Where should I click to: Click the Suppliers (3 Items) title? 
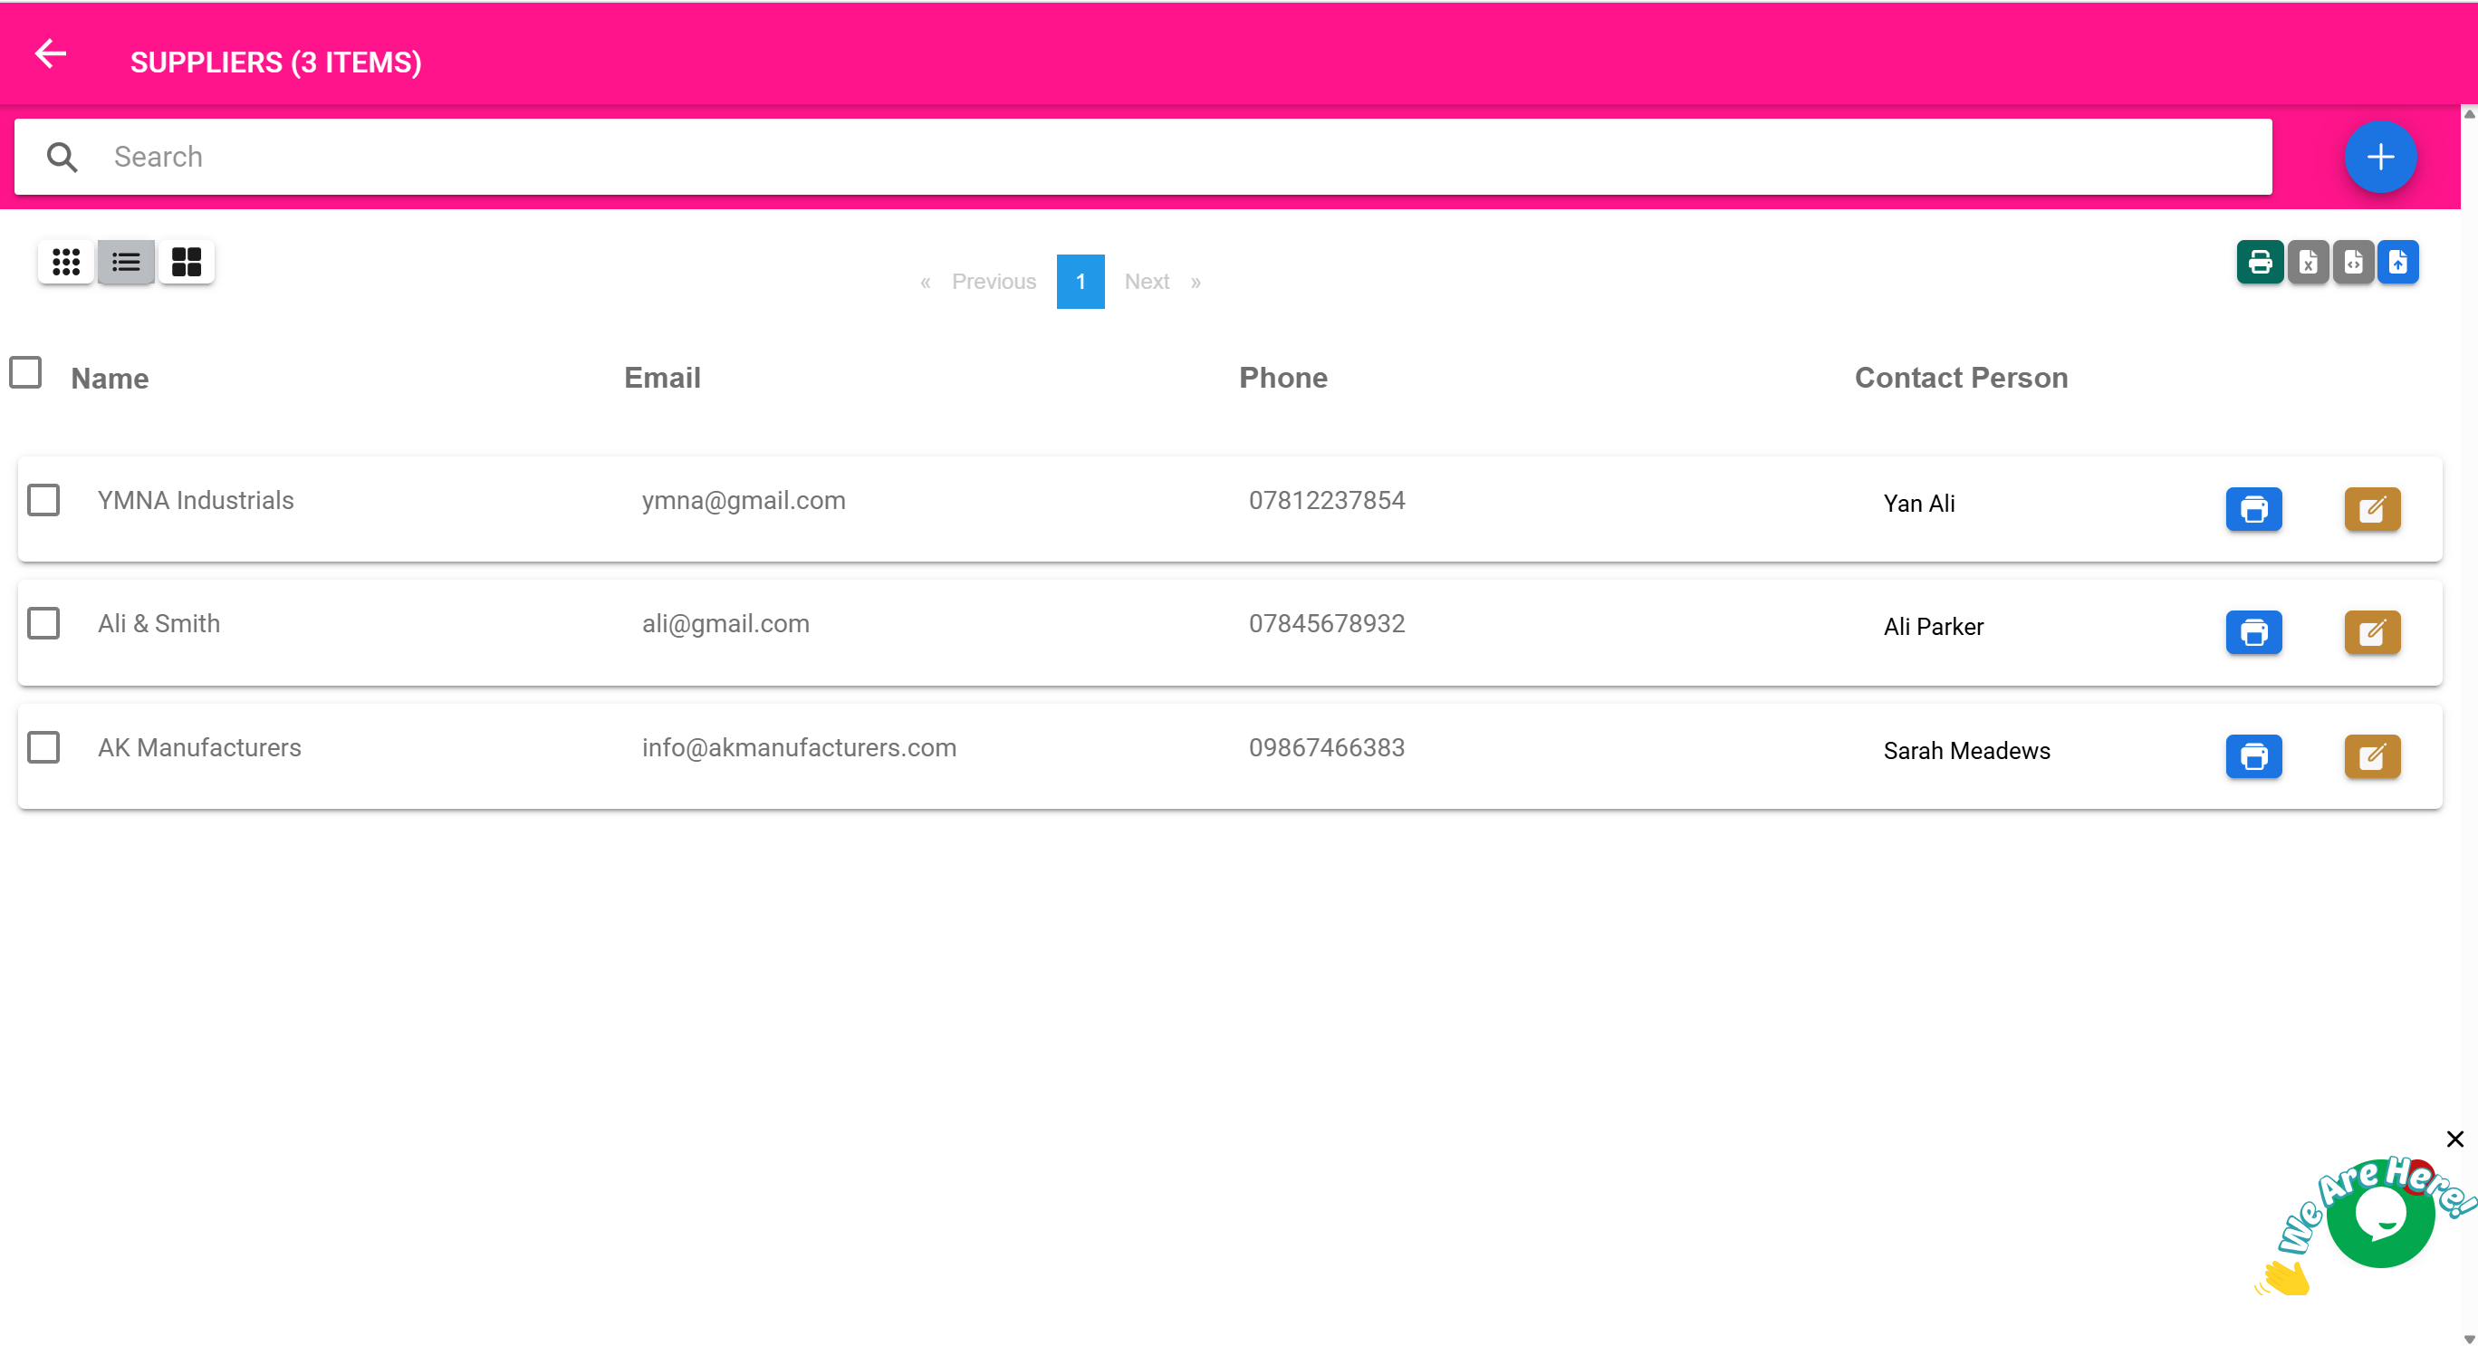(276, 62)
